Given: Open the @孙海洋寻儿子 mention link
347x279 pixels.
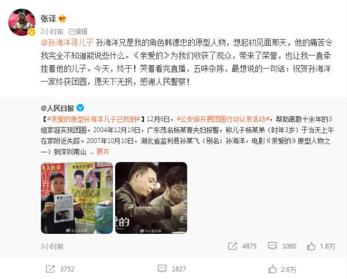Looking at the screenshot, I should tap(67, 43).
